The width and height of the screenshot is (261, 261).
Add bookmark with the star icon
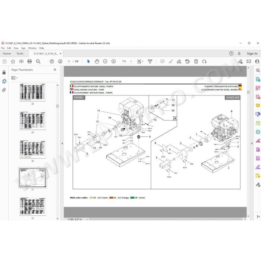tap(13, 62)
